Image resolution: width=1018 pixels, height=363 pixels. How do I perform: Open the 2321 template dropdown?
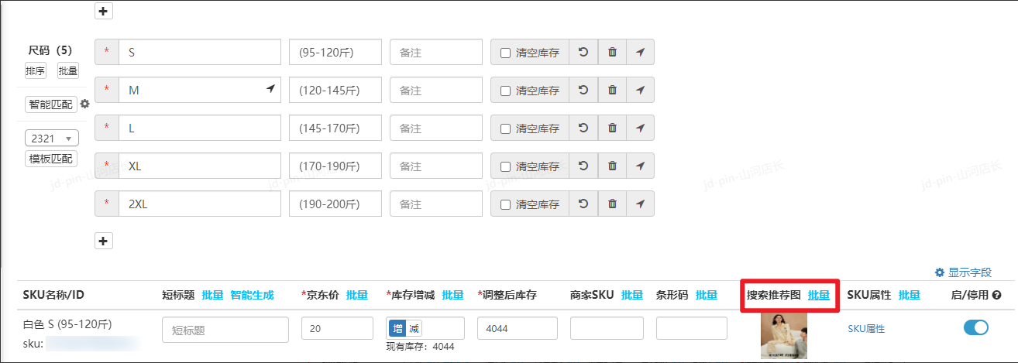(x=52, y=139)
